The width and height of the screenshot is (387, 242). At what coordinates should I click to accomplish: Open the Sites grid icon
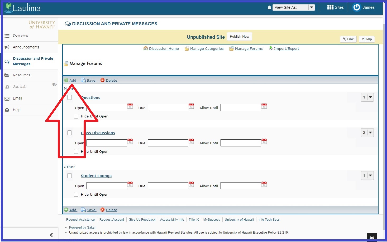(330, 7)
